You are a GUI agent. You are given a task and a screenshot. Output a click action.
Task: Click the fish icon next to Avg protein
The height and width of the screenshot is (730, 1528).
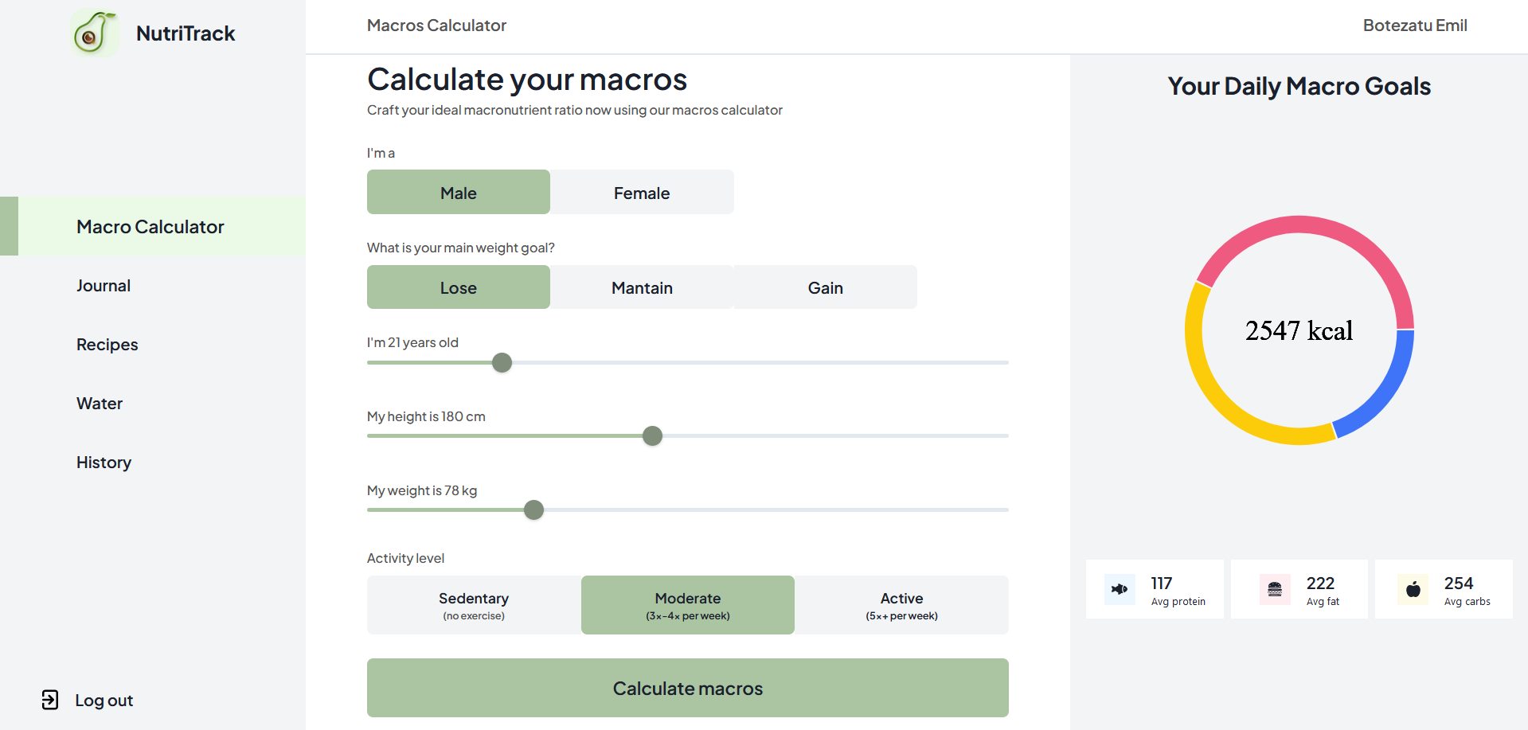click(1119, 589)
